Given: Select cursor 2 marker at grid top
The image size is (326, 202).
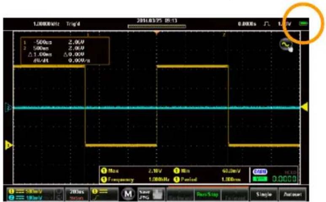Looking at the screenshot, I should (224, 35).
